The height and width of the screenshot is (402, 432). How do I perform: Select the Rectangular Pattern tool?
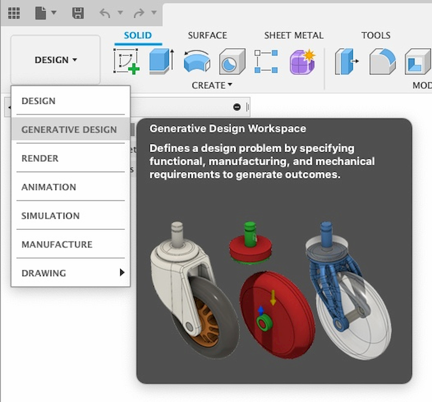(267, 61)
